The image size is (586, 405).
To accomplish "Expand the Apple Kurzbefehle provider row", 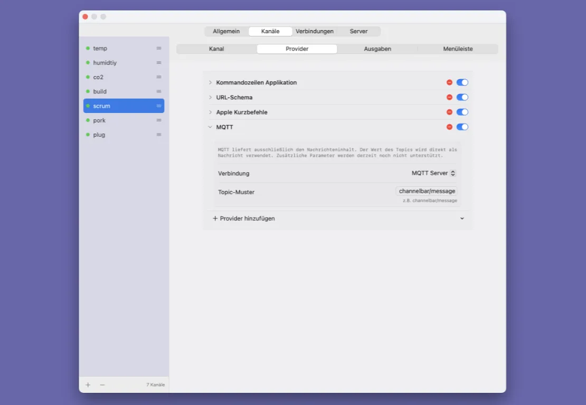I will pyautogui.click(x=210, y=112).
